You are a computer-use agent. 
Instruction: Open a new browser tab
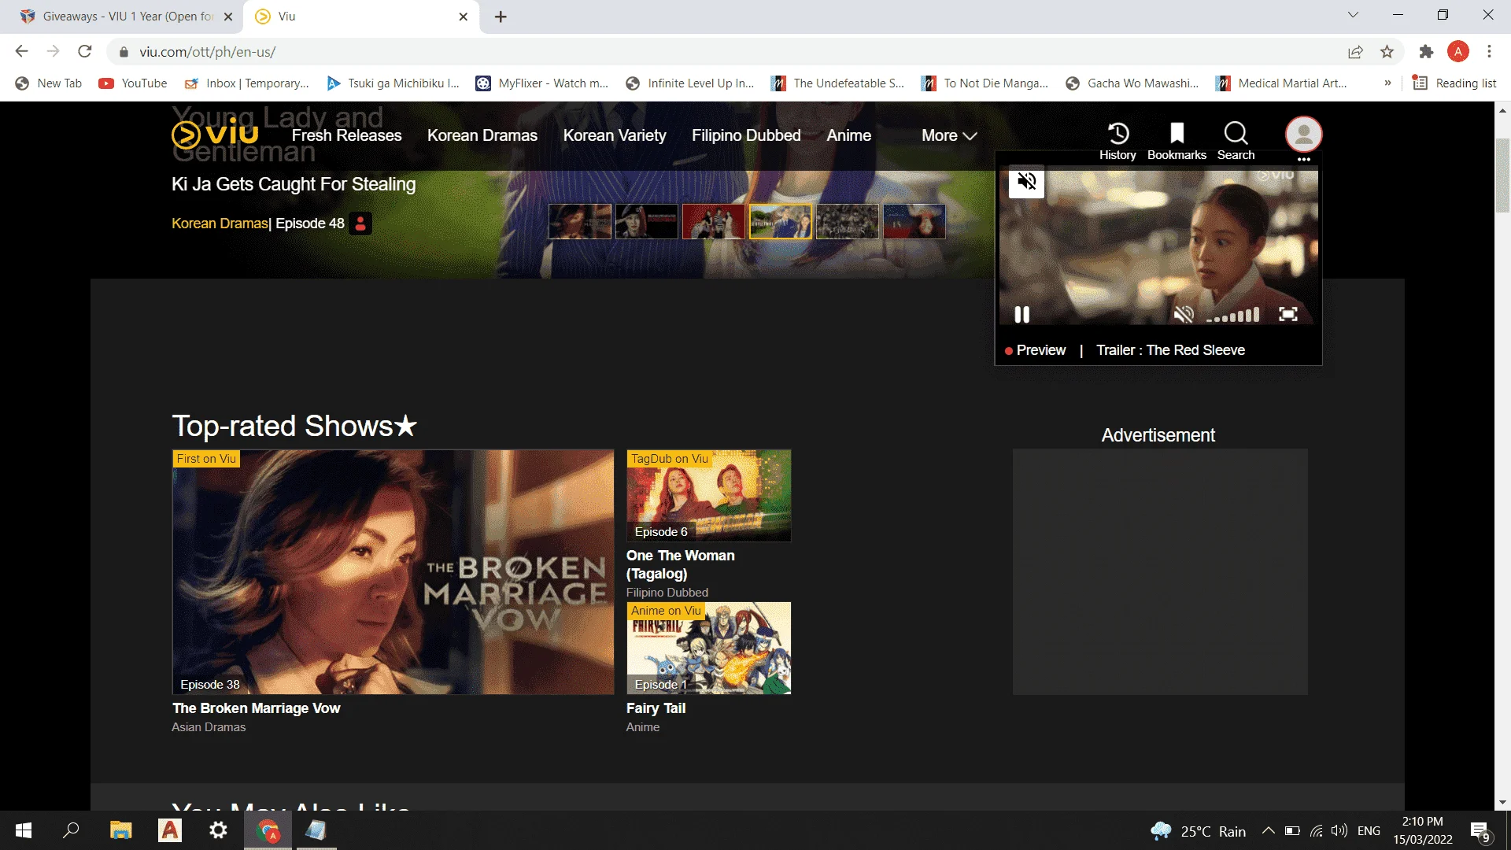pos(501,17)
